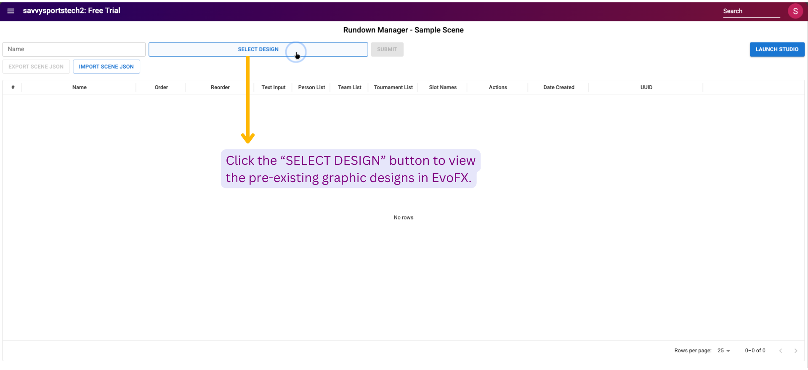Click the Date Created column header

pyautogui.click(x=558, y=87)
